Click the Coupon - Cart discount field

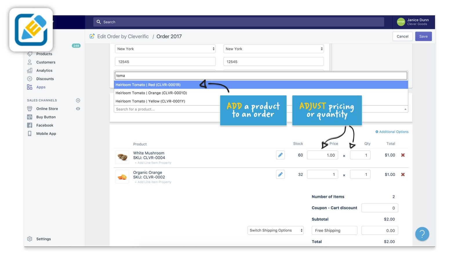point(380,208)
